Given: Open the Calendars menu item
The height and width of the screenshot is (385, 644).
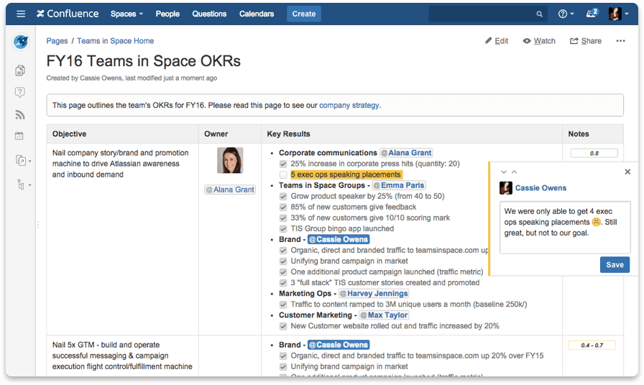Looking at the screenshot, I should 256,14.
